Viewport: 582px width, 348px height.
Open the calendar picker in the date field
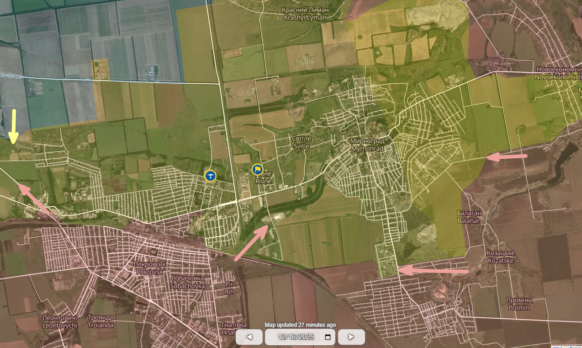click(x=328, y=337)
